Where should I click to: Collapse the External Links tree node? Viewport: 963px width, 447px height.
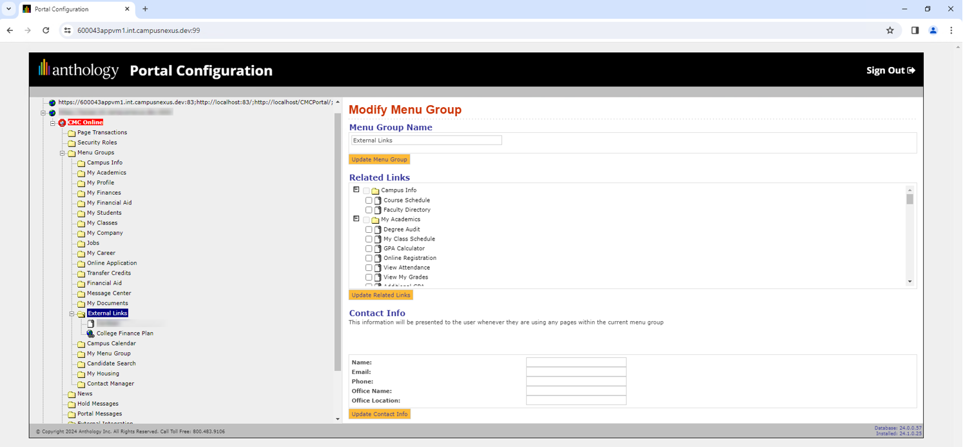[x=72, y=313]
